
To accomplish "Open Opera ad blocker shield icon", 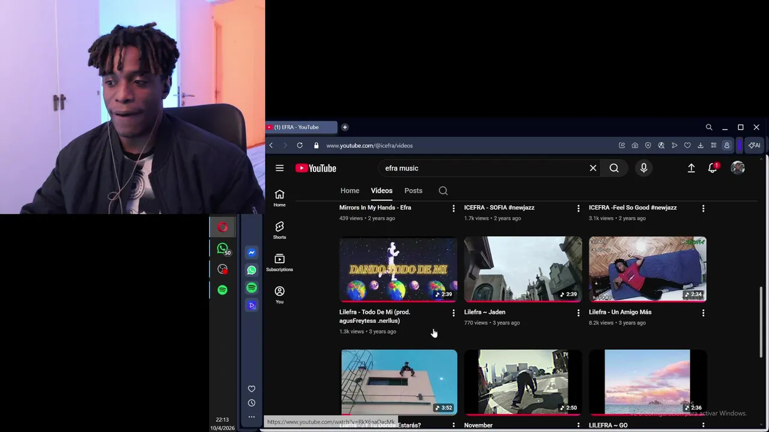I will 648,145.
